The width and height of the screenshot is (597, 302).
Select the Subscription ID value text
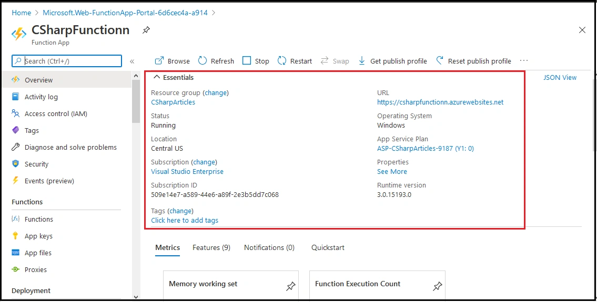pos(215,194)
